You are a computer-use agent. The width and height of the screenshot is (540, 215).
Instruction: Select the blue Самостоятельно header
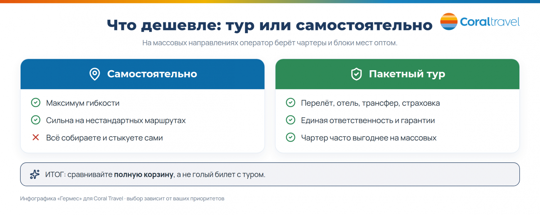[x=142, y=74]
